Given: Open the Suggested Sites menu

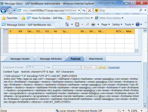Looking at the screenshot, I should [79, 18].
